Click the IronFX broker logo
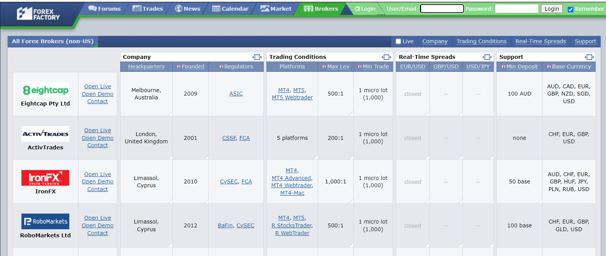Image resolution: width=606 pixels, height=256 pixels. 45,178
